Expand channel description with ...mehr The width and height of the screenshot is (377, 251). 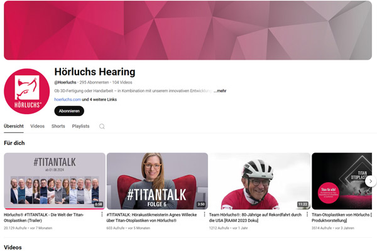220,91
